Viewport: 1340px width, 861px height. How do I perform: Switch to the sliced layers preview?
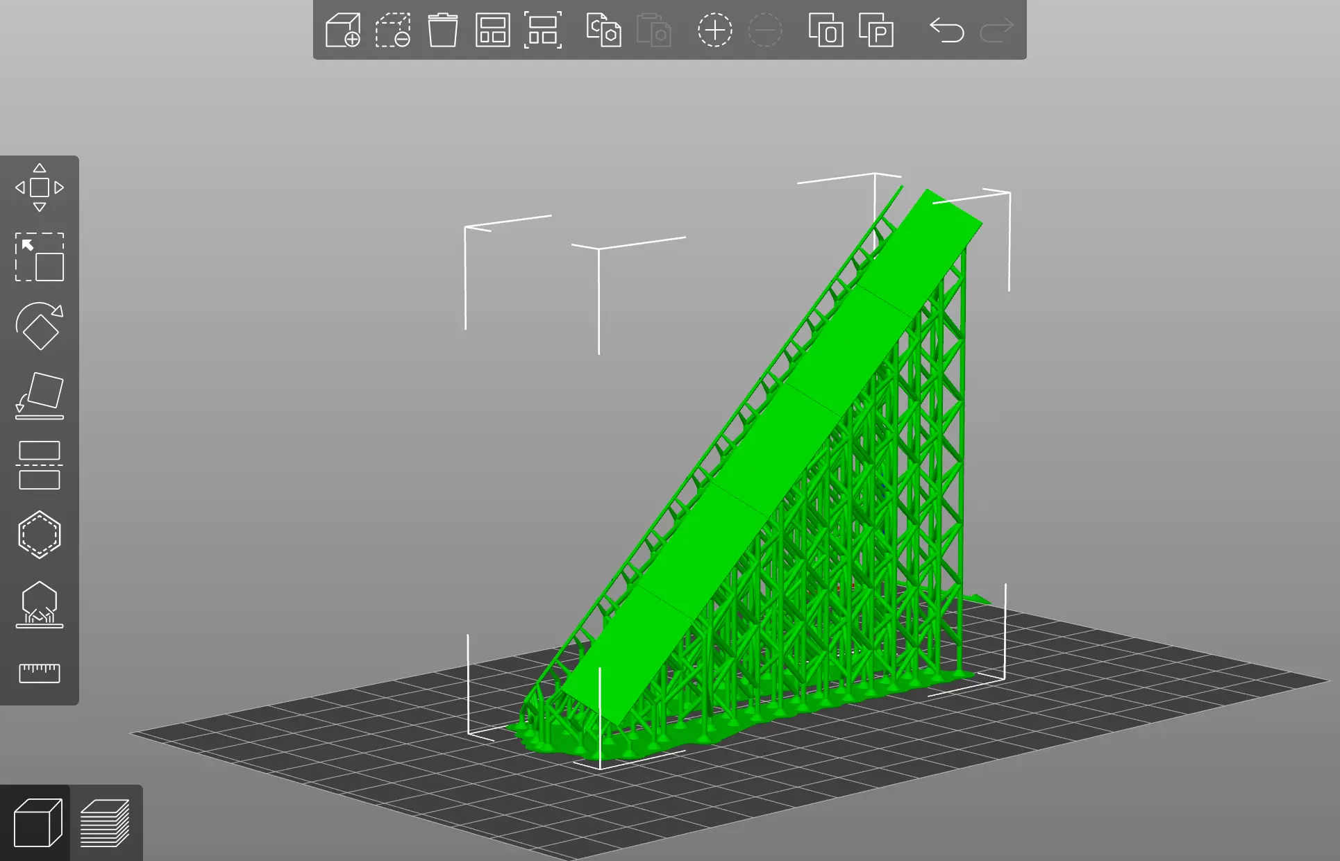point(105,823)
